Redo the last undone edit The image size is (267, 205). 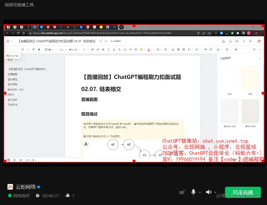point(28,49)
